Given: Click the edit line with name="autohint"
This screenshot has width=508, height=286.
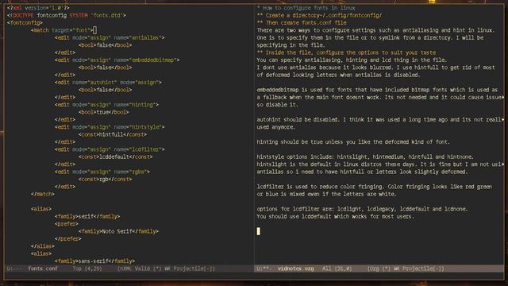Looking at the screenshot, I should pyautogui.click(x=108, y=83).
